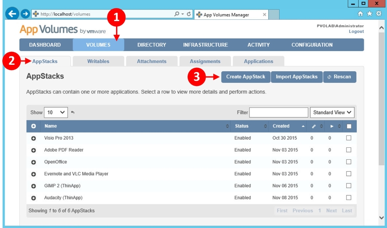Open the INFRASTRUCTURE menu
The width and height of the screenshot is (387, 228).
pyautogui.click(x=206, y=45)
